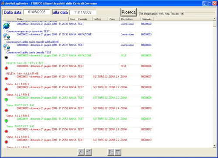The height and width of the screenshot is (158, 218).
Task: Sort by the Settore column header
Action: (x=100, y=19)
